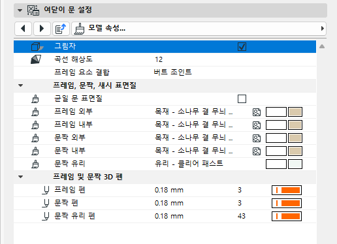337x244 pixels.
Task: Open 문짝 내부 surface name dropdown
Action: coord(194,151)
